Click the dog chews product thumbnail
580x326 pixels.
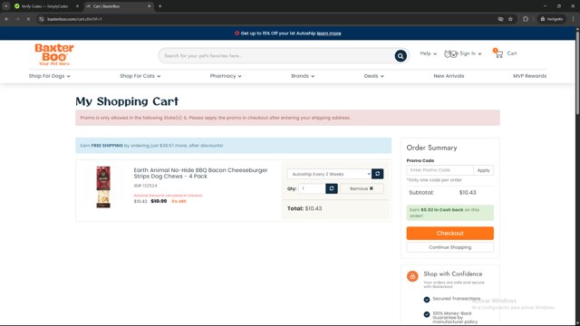pos(103,187)
